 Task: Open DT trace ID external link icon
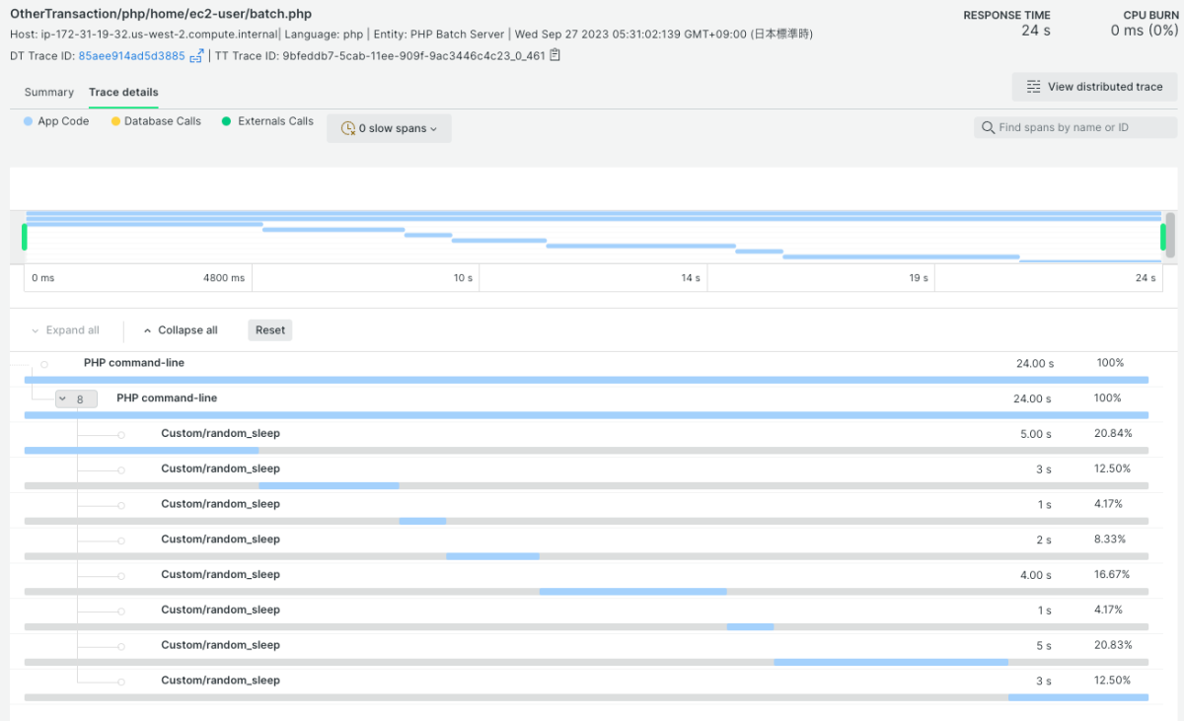196,56
